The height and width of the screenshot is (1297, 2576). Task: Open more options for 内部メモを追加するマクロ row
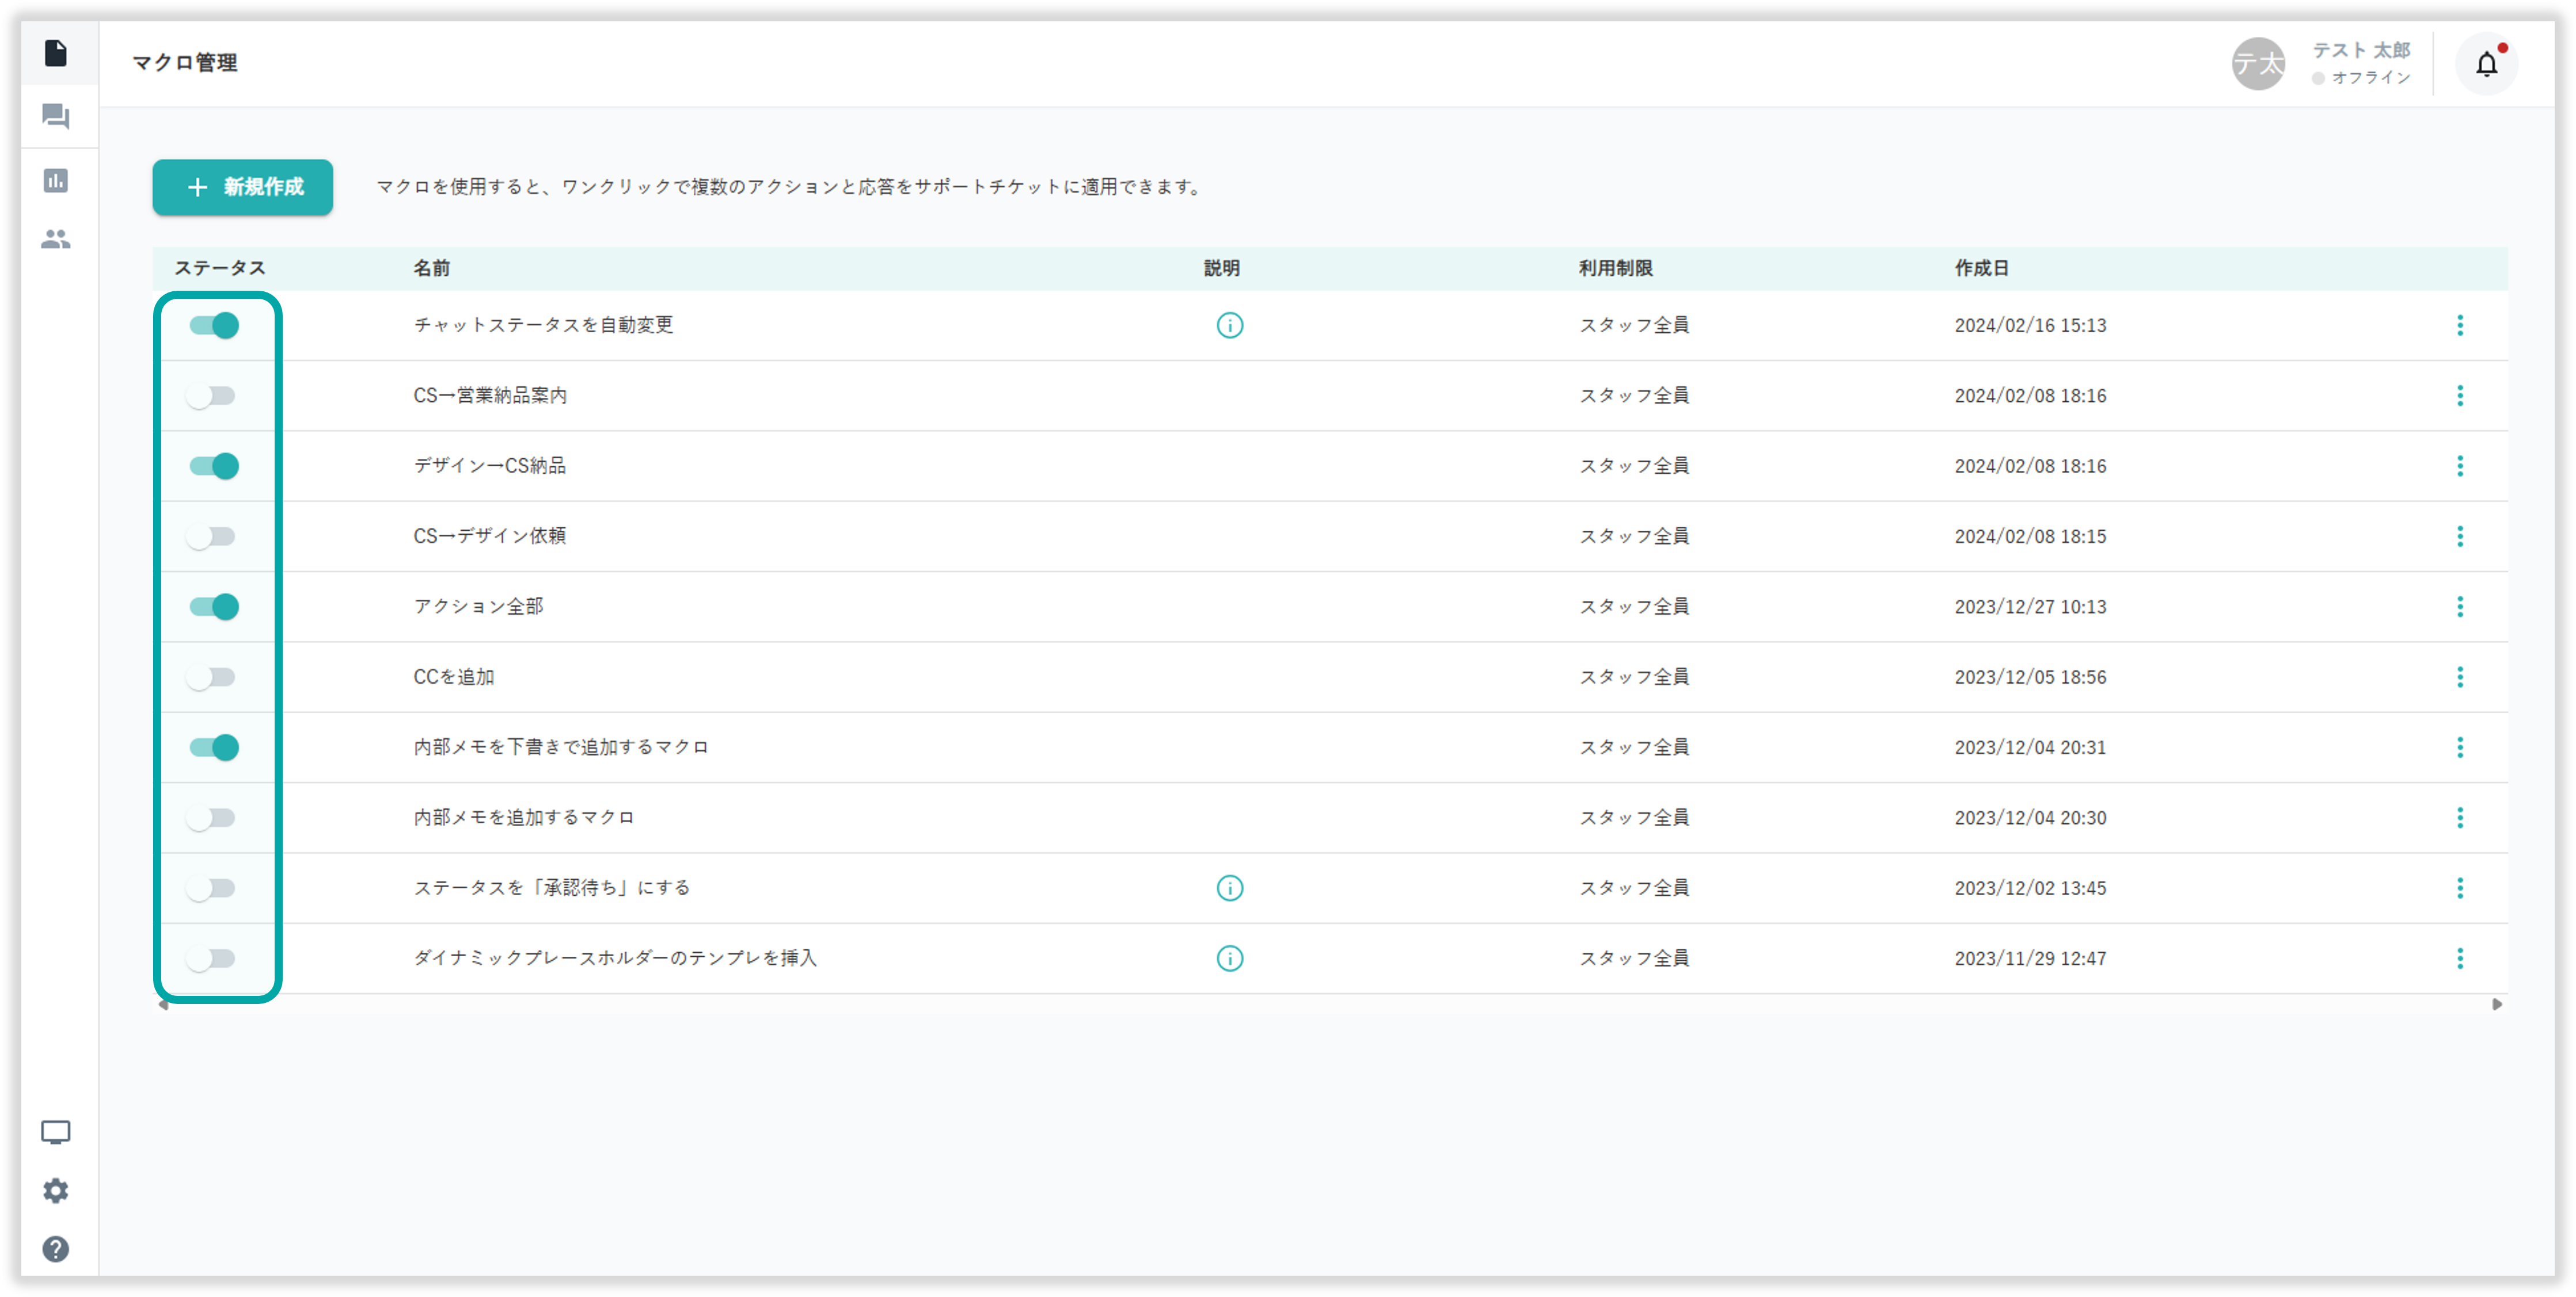(2459, 818)
